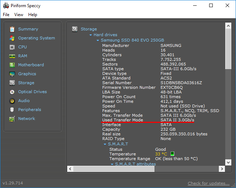Open the Peripherals section
The width and height of the screenshot is (236, 188).
pos(30,110)
